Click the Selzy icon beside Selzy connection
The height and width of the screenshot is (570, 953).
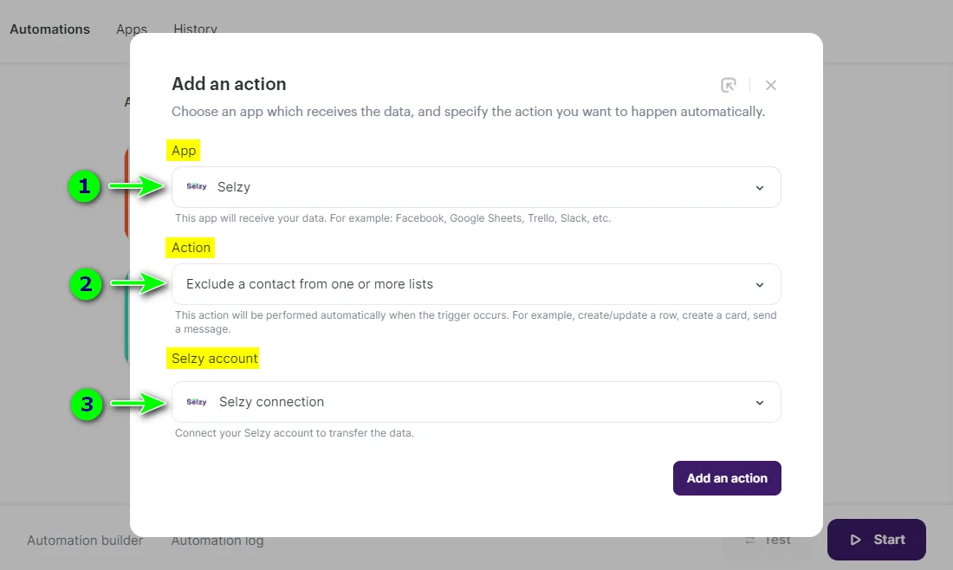click(x=197, y=401)
